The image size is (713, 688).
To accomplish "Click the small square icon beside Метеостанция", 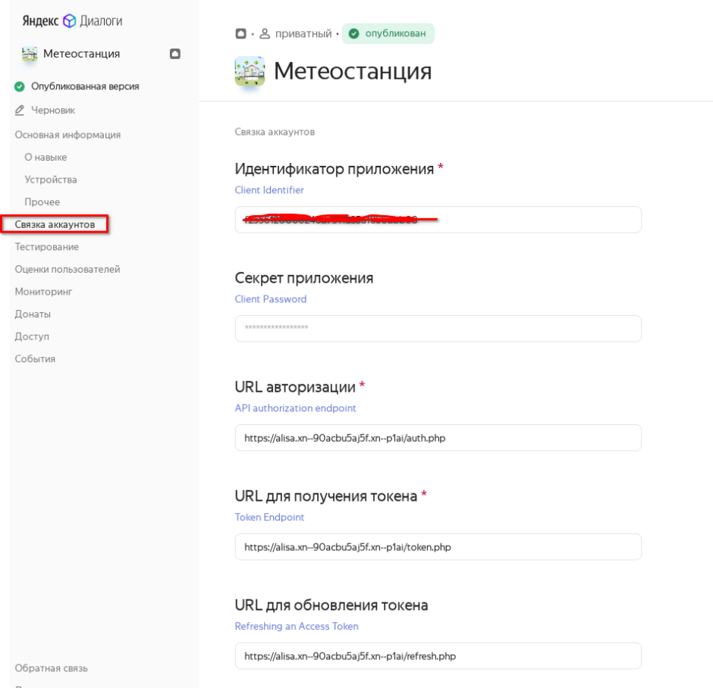I will point(175,54).
